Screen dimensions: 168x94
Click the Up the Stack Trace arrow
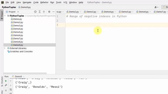pyautogui.click(x=10, y=81)
